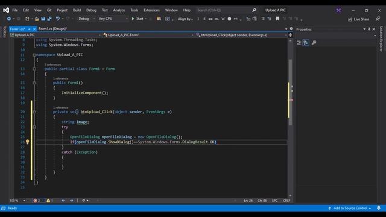The width and height of the screenshot is (386, 217).
Task: Click the Categorized view icon in Properties
Action: click(299, 43)
